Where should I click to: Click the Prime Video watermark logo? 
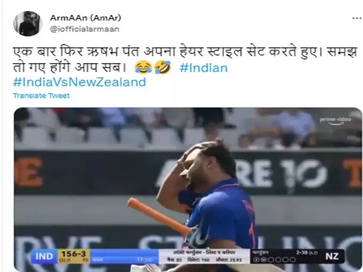335,121
